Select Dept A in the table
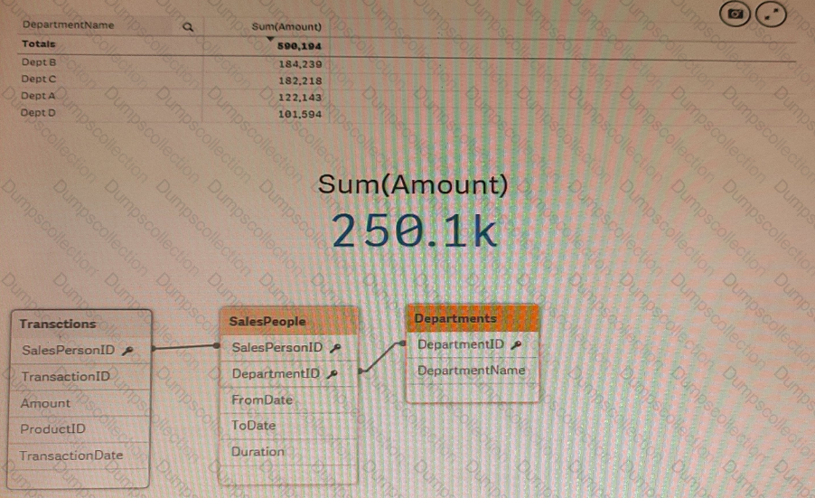 click(x=39, y=96)
